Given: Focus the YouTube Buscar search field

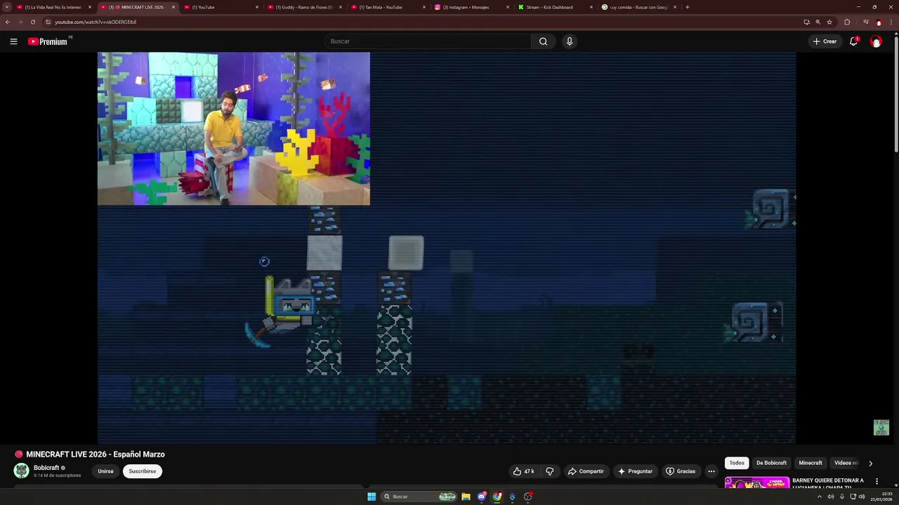Looking at the screenshot, I should tap(428, 41).
